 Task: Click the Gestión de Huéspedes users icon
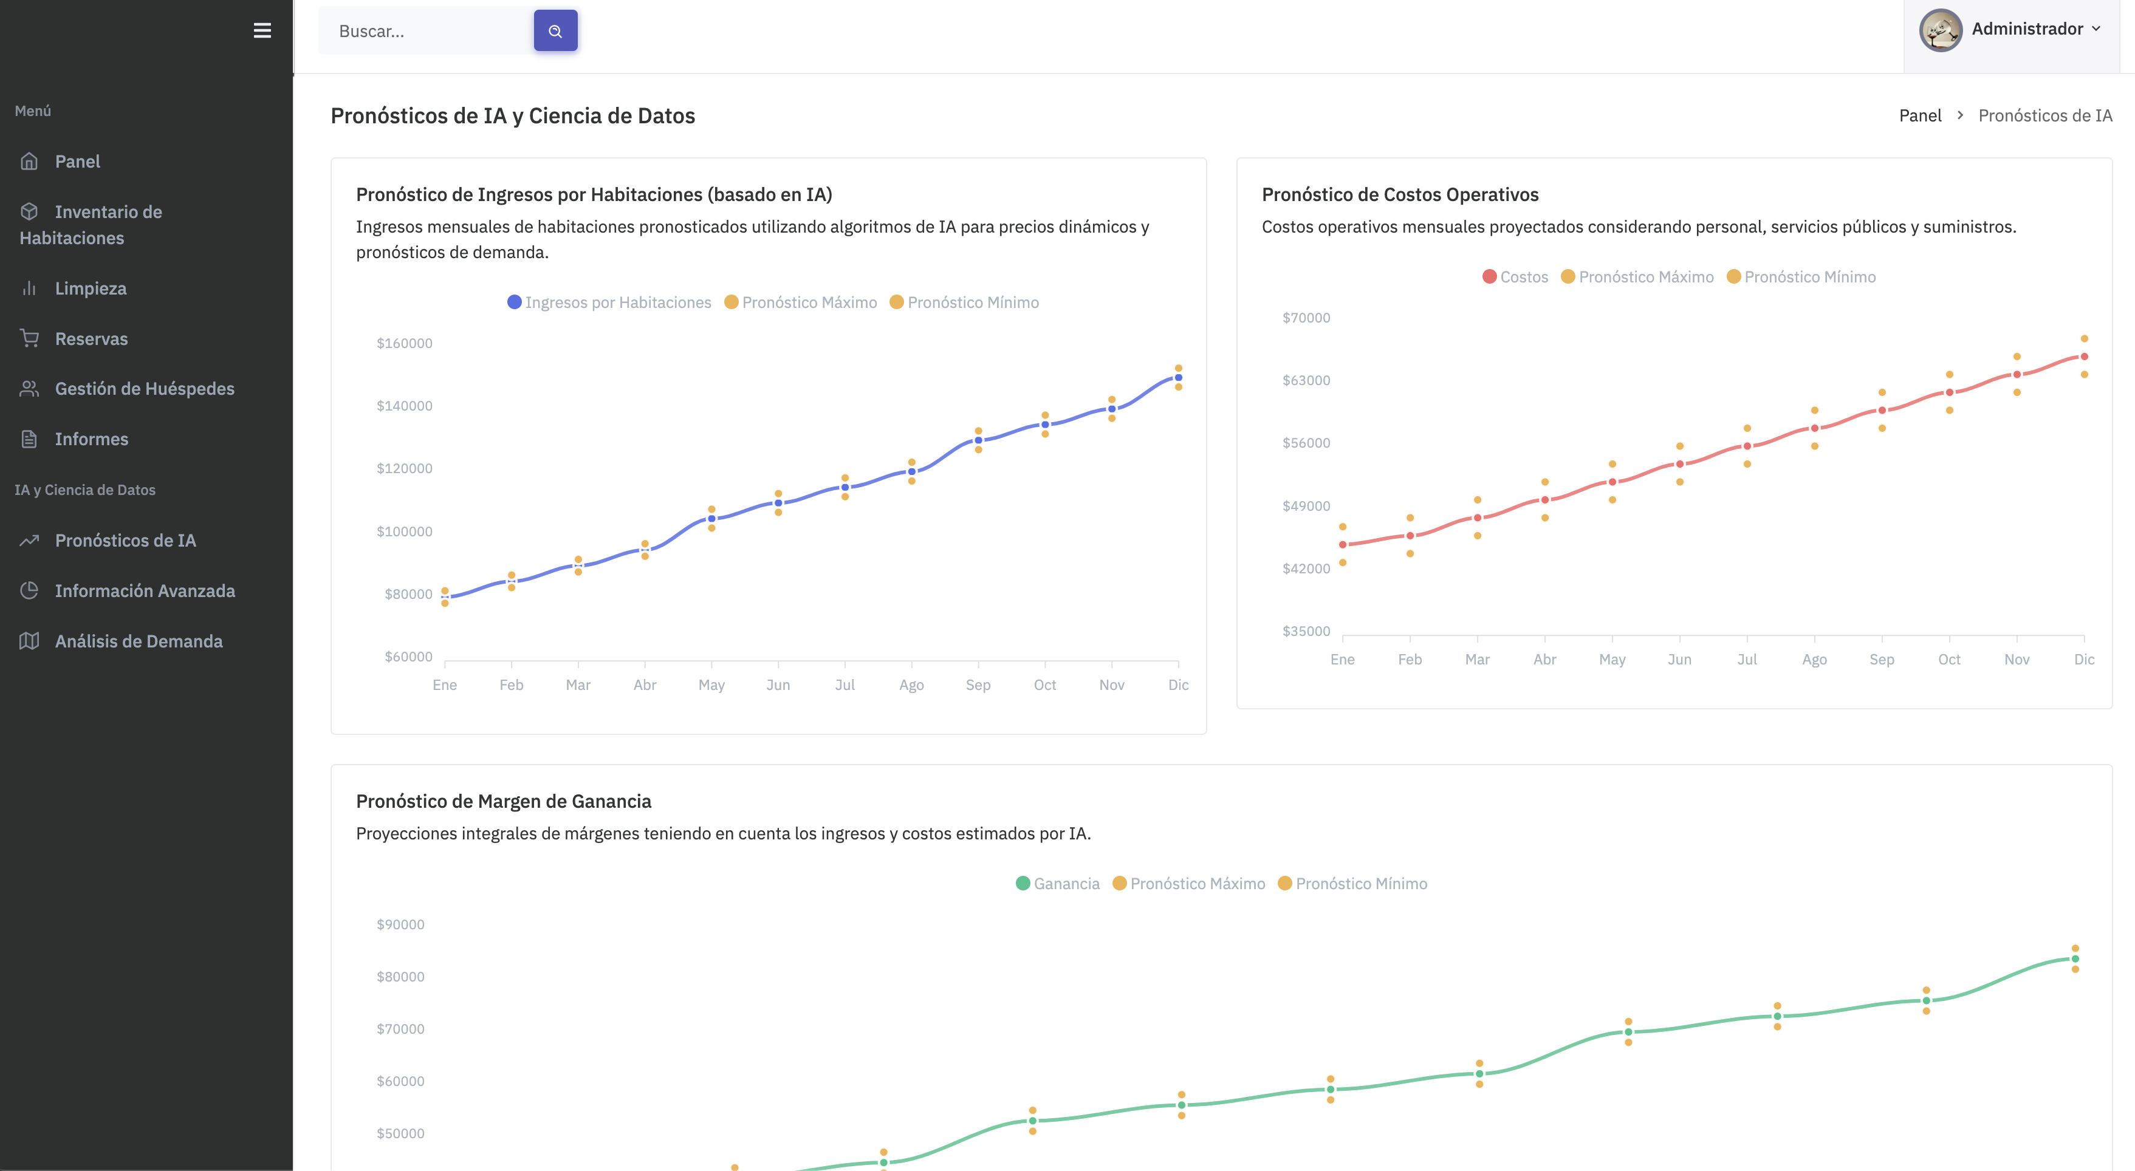(29, 388)
